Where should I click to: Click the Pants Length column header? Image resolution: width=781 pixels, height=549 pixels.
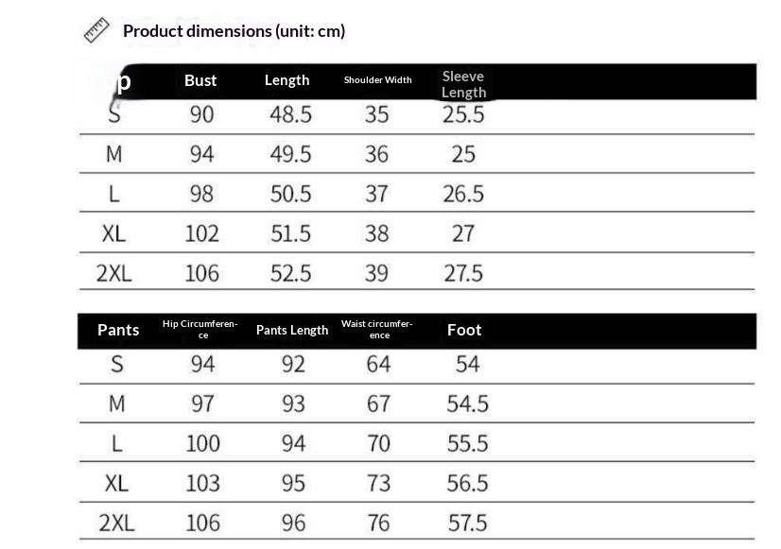pos(292,330)
